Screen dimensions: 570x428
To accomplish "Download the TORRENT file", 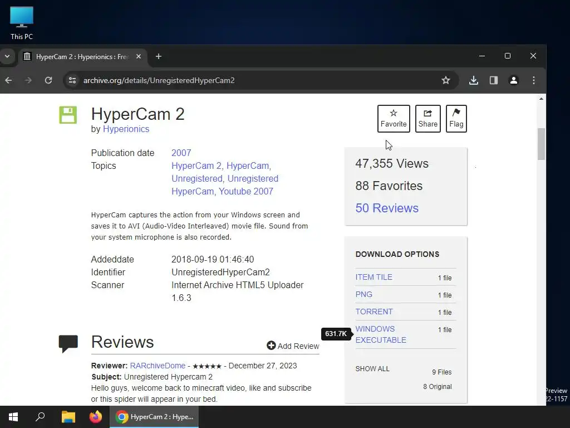I will (374, 312).
